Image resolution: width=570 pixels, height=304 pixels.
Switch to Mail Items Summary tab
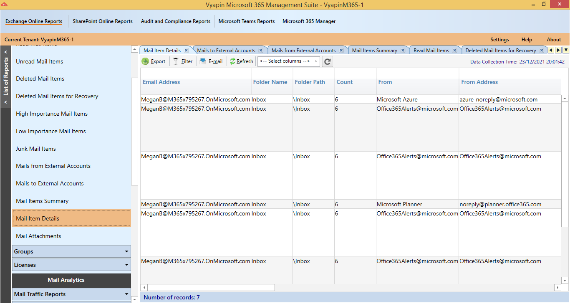(x=375, y=50)
